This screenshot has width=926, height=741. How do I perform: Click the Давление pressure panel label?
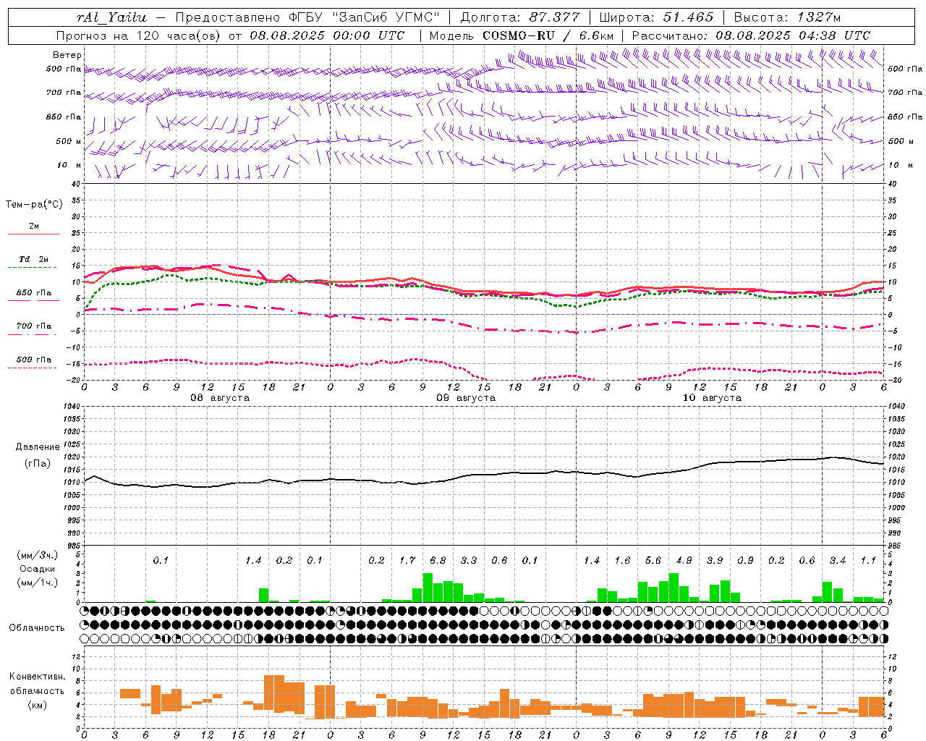point(38,447)
